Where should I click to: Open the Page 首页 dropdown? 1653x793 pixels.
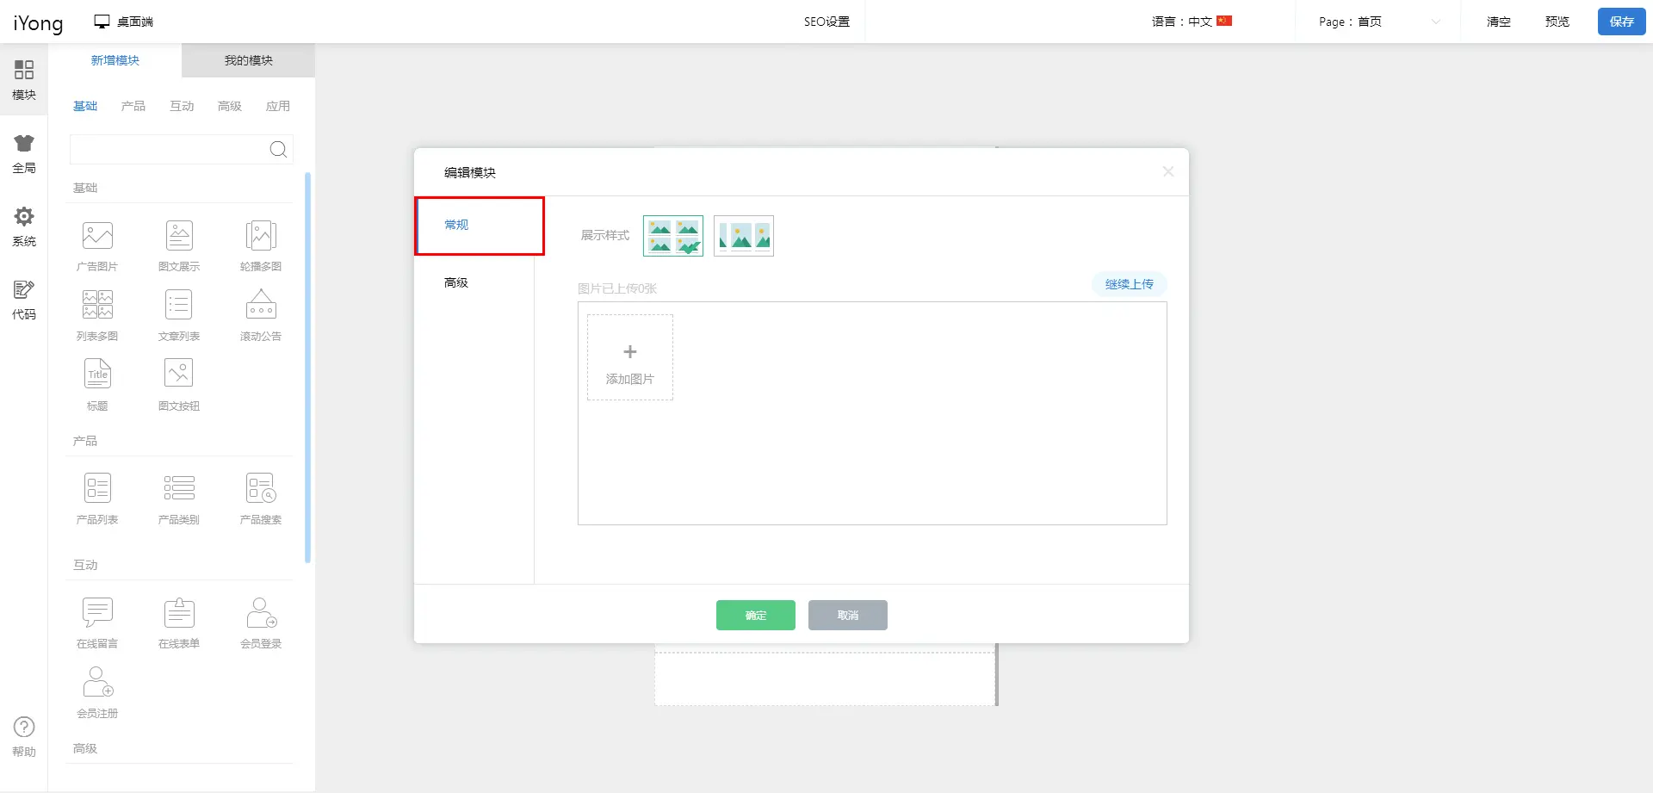tap(1379, 22)
